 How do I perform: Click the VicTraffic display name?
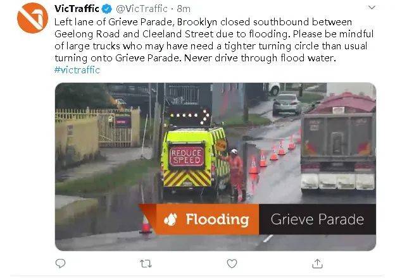[x=77, y=9]
